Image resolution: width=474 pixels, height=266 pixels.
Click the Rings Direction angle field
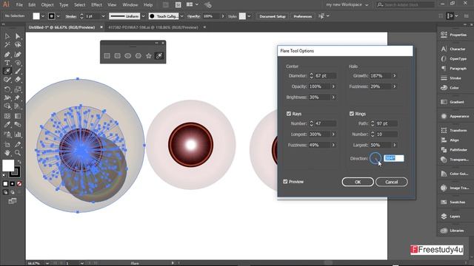pyautogui.click(x=393, y=158)
